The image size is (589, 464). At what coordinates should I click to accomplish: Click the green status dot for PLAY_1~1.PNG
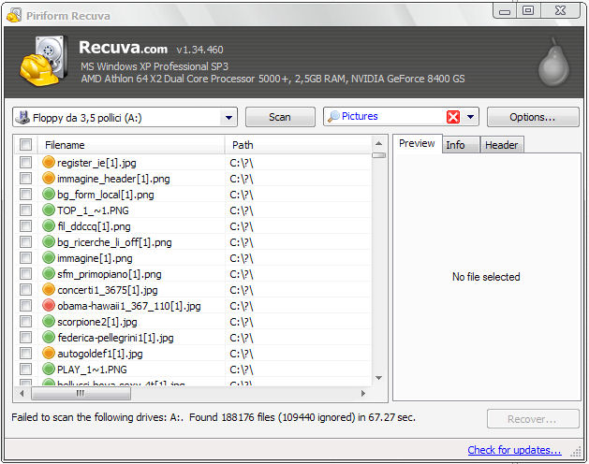coord(49,369)
